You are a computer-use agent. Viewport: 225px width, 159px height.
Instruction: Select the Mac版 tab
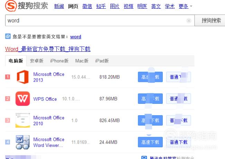(82, 61)
